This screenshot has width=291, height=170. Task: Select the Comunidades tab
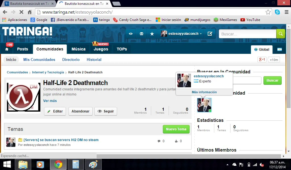(x=50, y=49)
